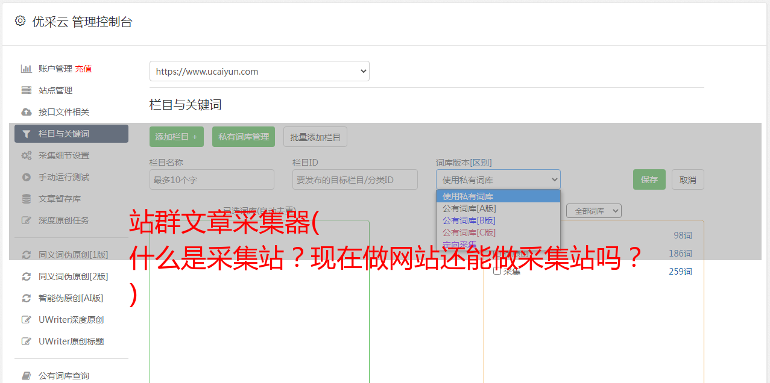Click the gear icon beside 优采云 管理控制台

click(x=20, y=21)
